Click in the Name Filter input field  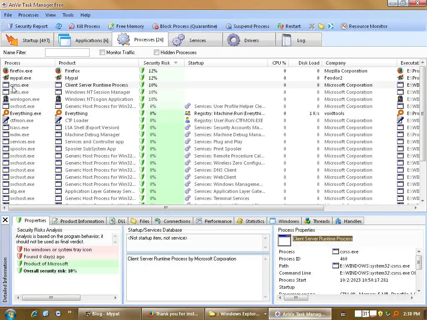pyautogui.click(x=67, y=52)
